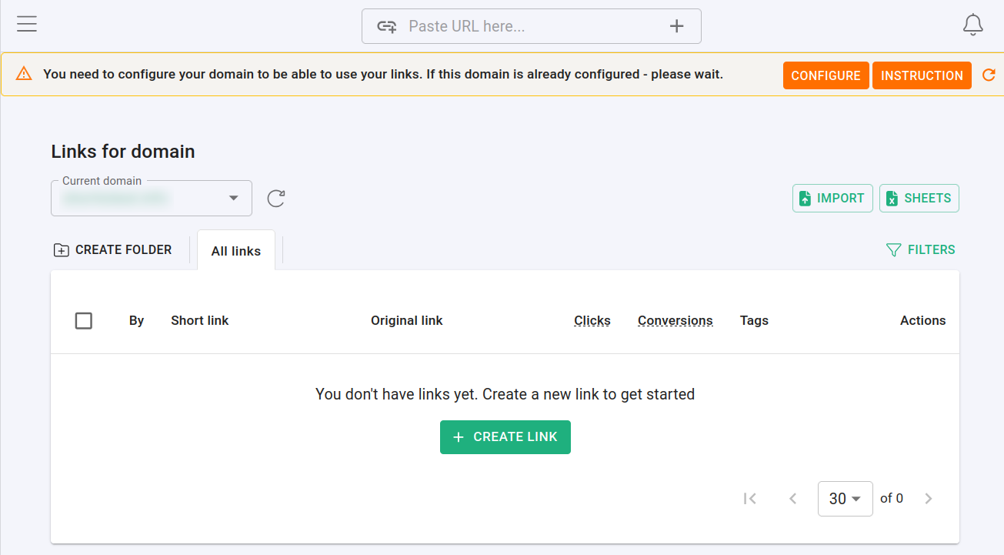Screen dimensions: 1004x555
Task: Reload the current domain list
Action: click(x=275, y=198)
